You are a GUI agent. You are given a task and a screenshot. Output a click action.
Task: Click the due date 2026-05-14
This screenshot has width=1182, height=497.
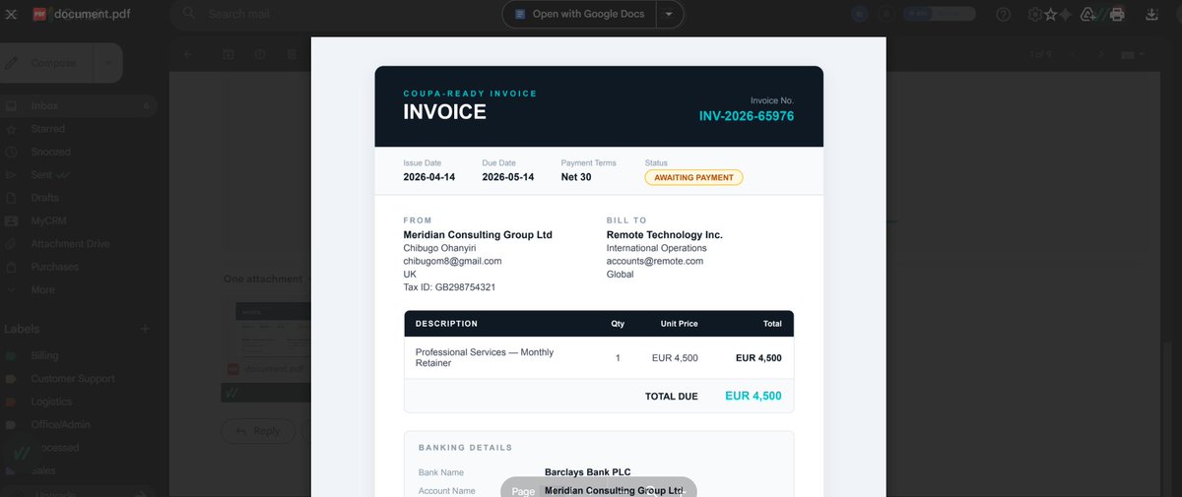(508, 177)
